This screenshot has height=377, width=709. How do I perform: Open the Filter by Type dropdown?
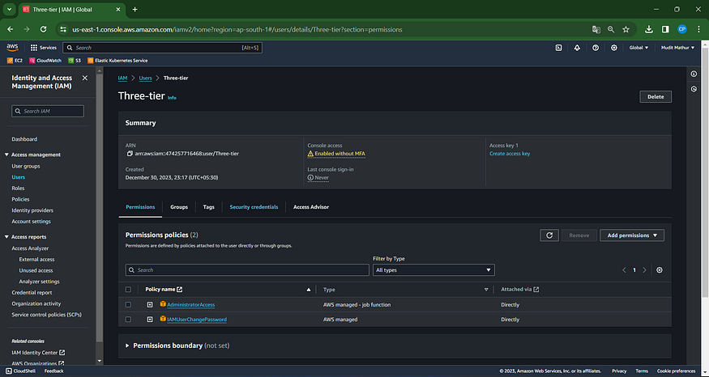point(434,270)
